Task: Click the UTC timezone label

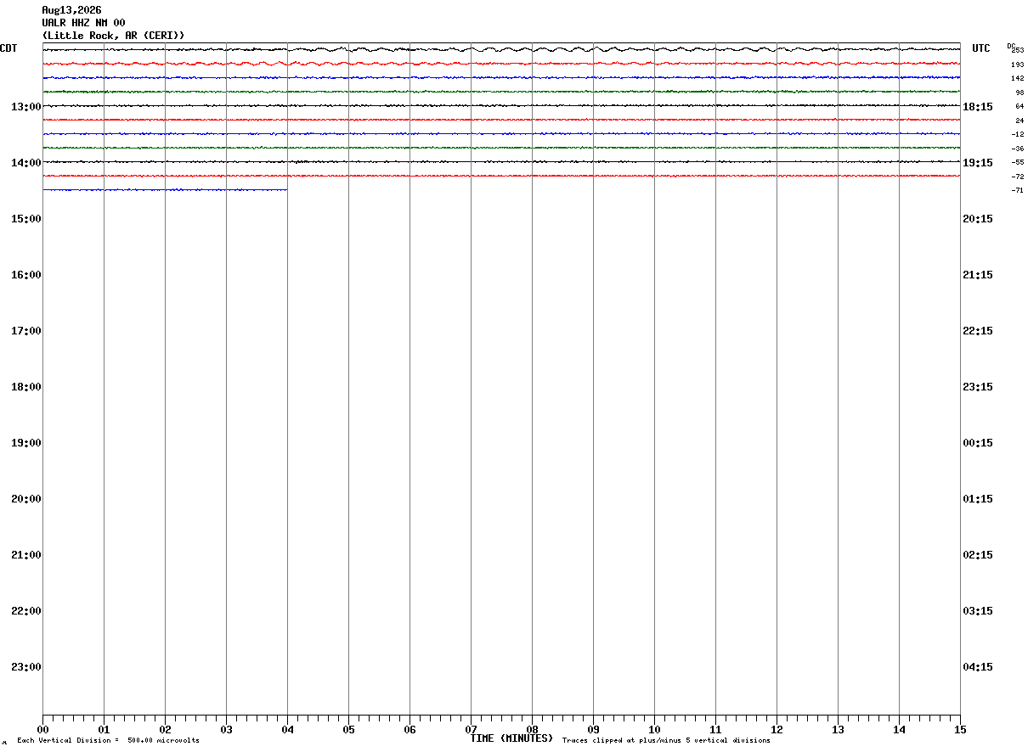Action: pos(981,48)
